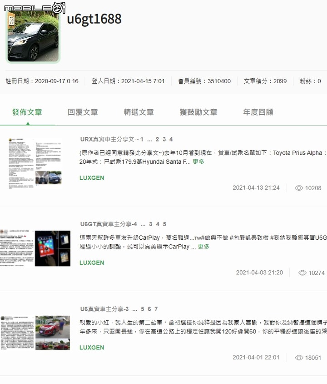Viewport: 327px width, 384px height.
Task: Go to page 4 of U6GT article
Action: click(x=158, y=224)
